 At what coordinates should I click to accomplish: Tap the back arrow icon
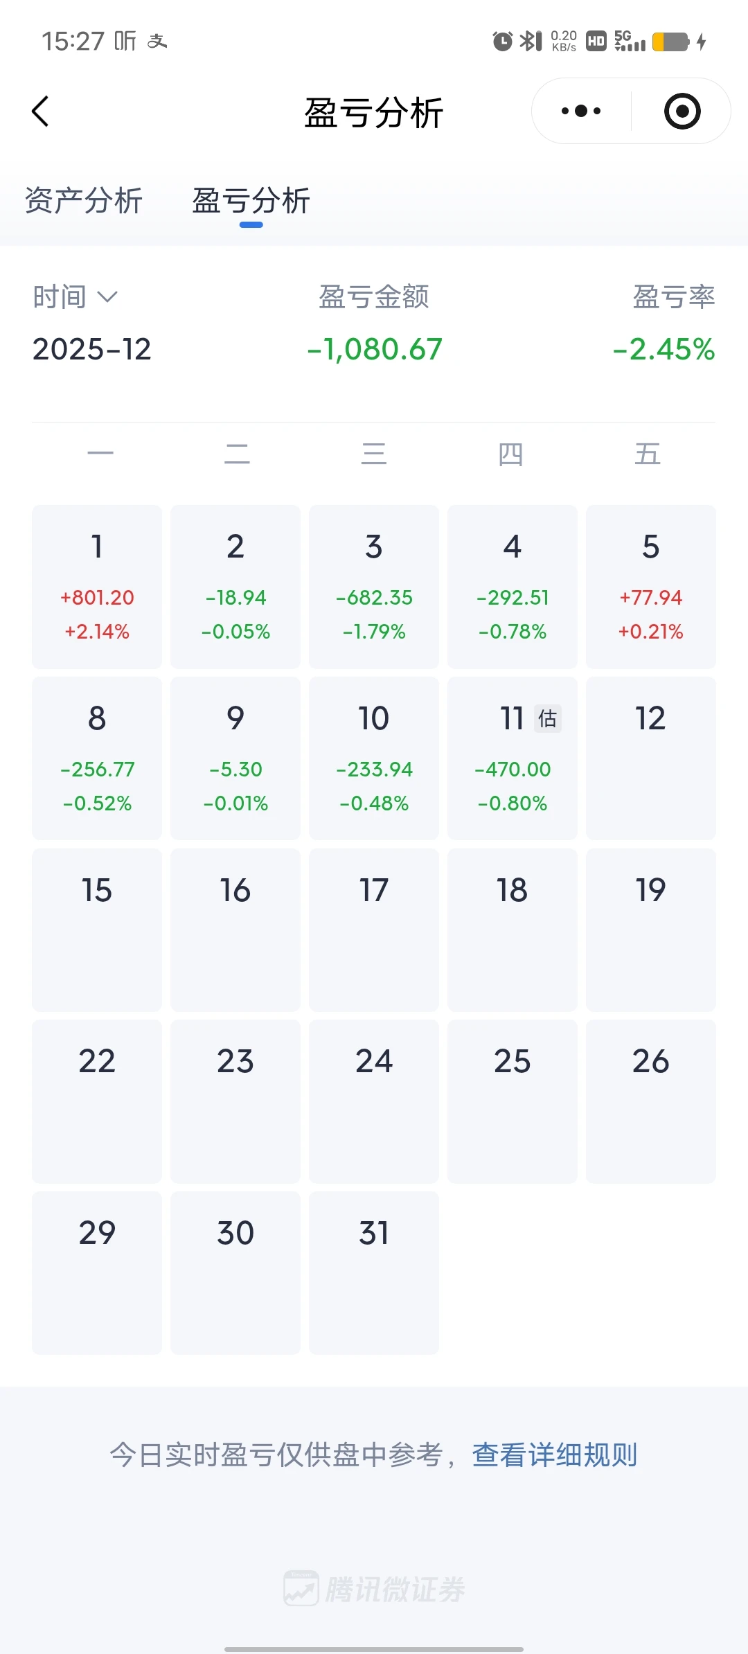point(41,112)
